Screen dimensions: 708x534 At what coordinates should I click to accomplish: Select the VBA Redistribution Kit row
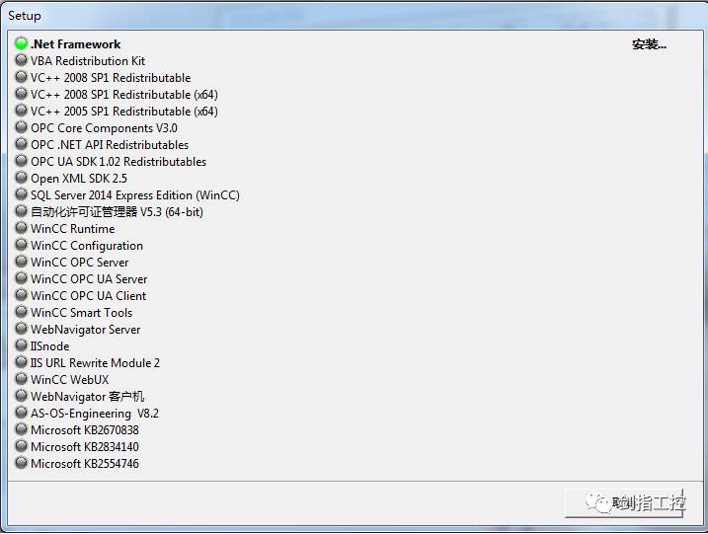[88, 61]
